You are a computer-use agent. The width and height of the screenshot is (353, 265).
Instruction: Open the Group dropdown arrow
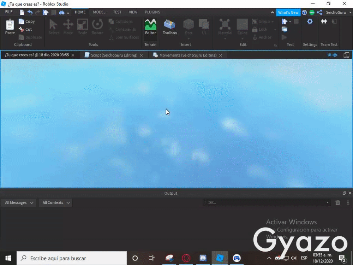pos(273,22)
